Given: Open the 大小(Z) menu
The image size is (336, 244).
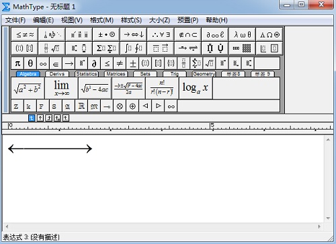Looking at the screenshot, I should [159, 20].
